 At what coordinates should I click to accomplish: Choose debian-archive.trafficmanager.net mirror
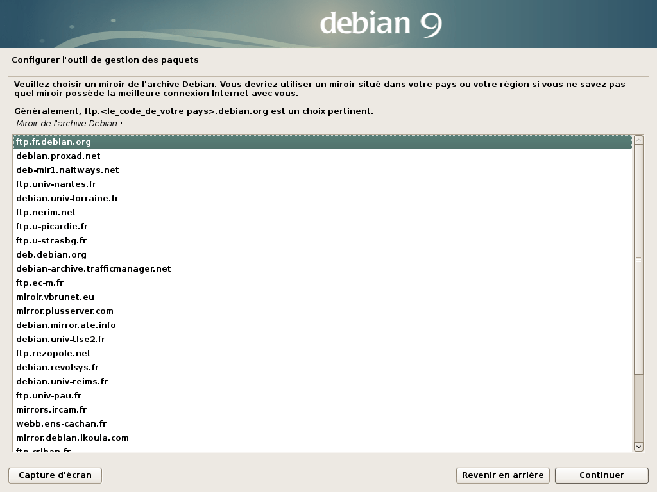click(322, 268)
